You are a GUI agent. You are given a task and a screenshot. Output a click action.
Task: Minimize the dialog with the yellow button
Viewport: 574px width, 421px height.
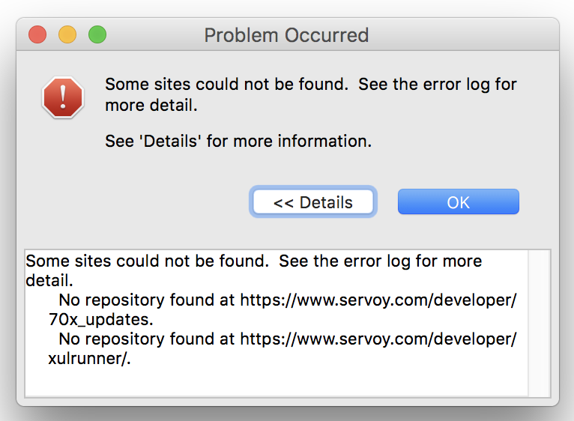(x=67, y=34)
